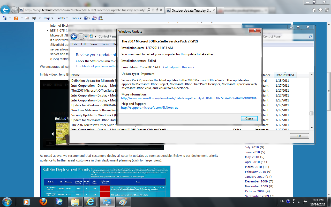Open Windows Explorer from the taskbar

[x=75, y=202]
